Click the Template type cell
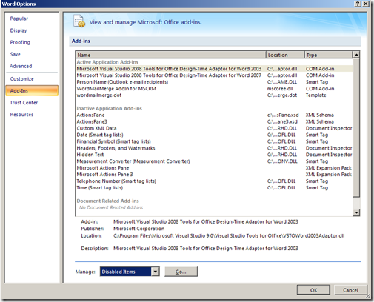This screenshot has height=302, width=374. click(x=315, y=95)
